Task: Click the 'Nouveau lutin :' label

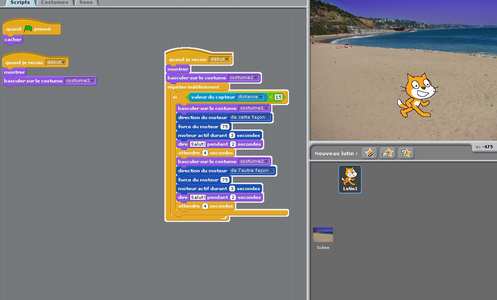Action: point(336,153)
